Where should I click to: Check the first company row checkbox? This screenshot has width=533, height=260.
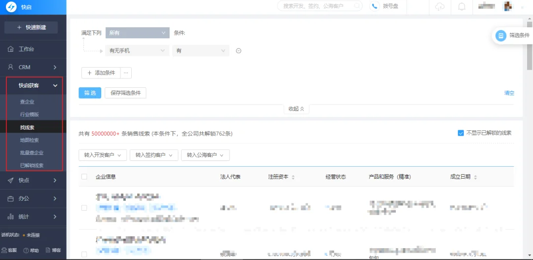(x=84, y=208)
